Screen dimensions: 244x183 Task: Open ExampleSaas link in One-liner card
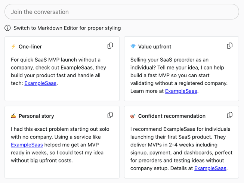pyautogui.click(x=40, y=83)
